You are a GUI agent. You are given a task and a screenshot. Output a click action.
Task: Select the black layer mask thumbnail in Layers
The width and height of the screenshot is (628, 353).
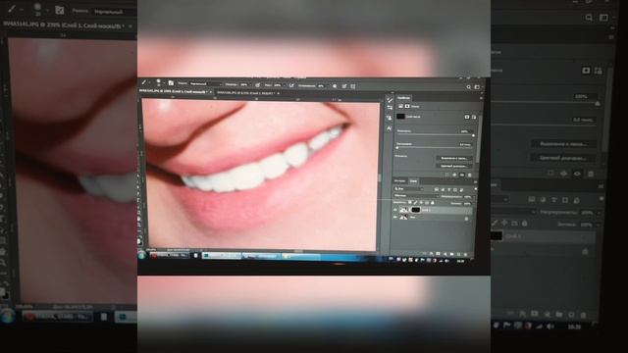(416, 210)
